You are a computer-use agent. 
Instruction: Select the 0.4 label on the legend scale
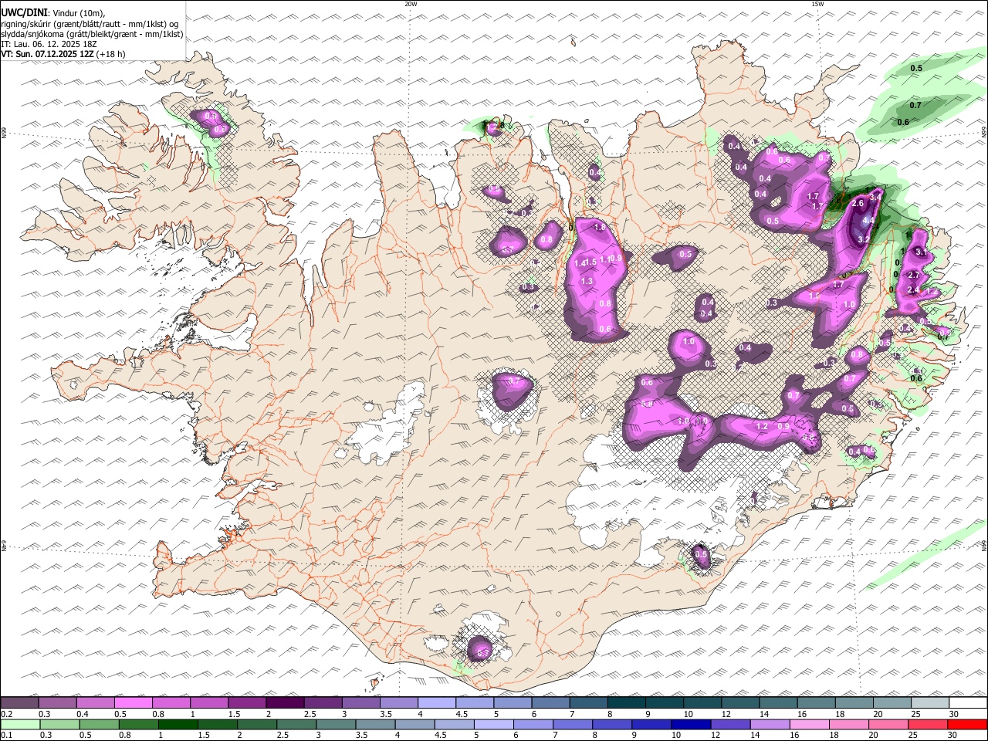point(83,714)
